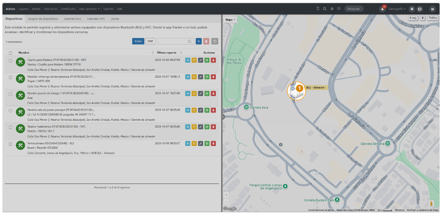Check the Monitor puesto de trabajo checkbox
Screen dimensions: 441x214
10,94
